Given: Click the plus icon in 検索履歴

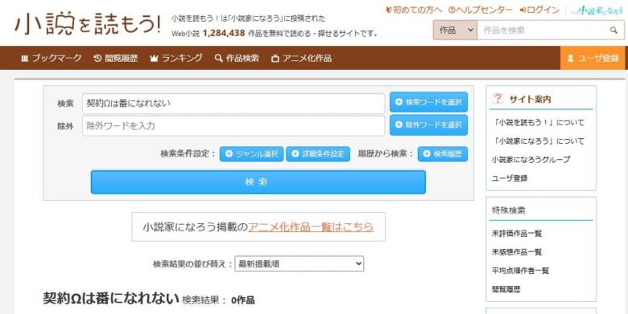Looking at the screenshot, I should (427, 154).
